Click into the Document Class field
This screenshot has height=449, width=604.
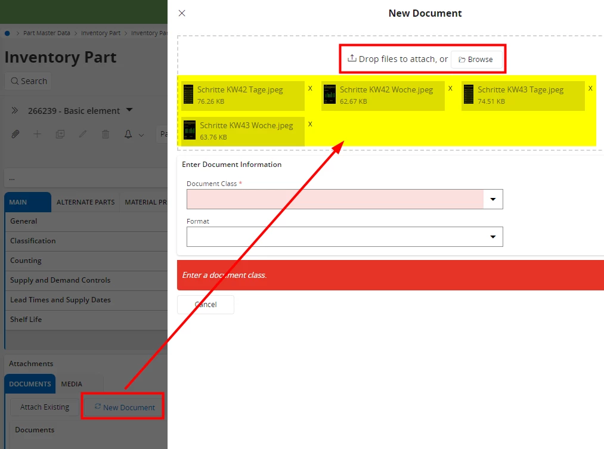pyautogui.click(x=335, y=199)
